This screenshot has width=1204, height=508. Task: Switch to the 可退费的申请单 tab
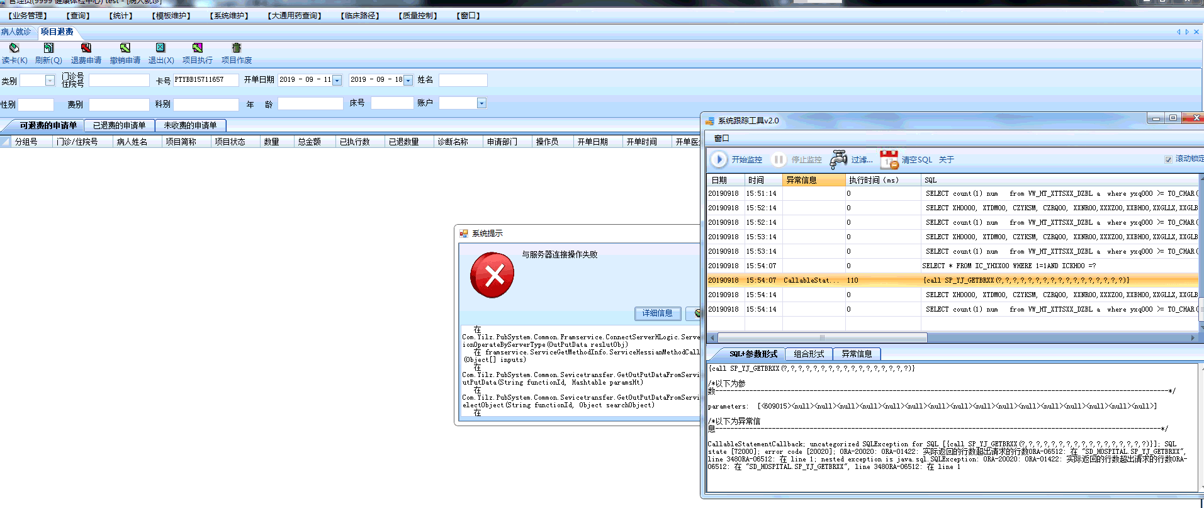click(48, 125)
